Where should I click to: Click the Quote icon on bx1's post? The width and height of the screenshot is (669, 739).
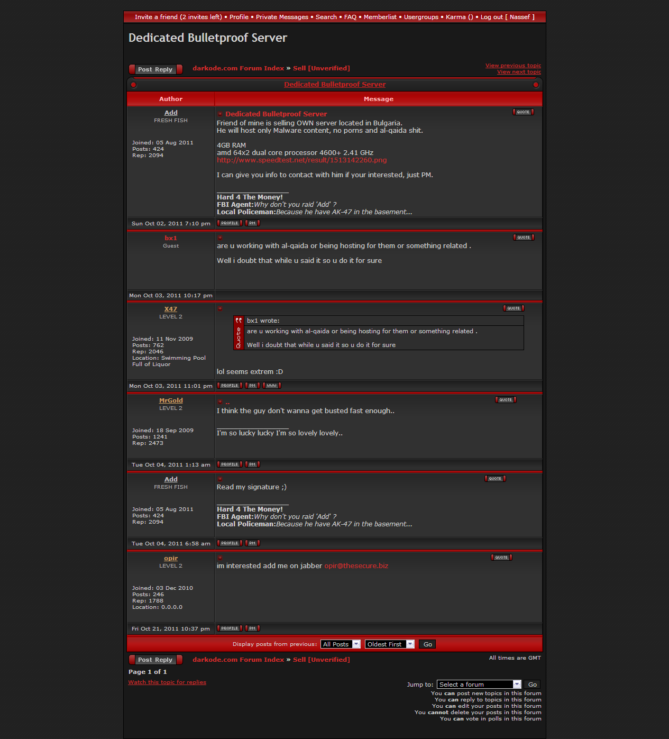tap(523, 238)
